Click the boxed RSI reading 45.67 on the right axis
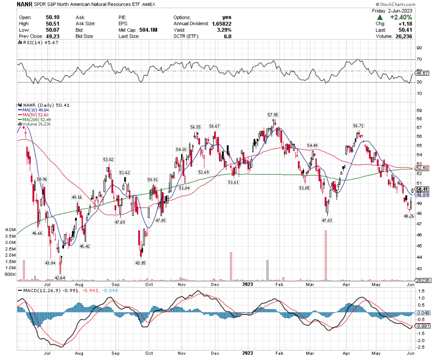The height and width of the screenshot is (358, 437). pos(422,73)
